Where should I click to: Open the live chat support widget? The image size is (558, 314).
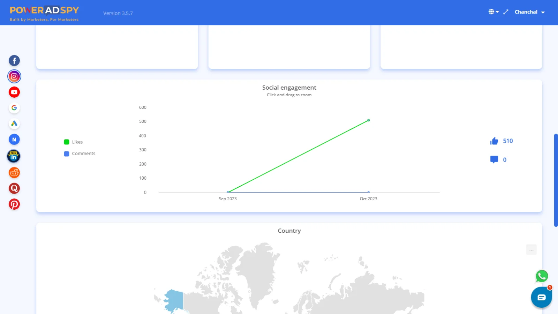pos(541,297)
